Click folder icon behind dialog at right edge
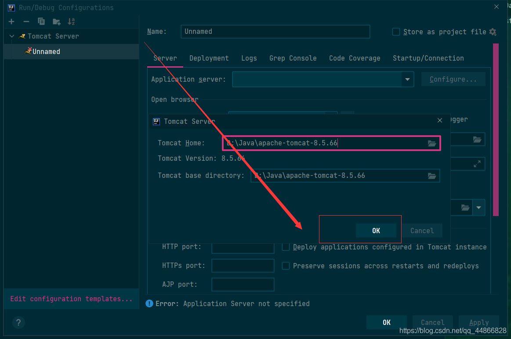This screenshot has height=339, width=511. [477, 139]
